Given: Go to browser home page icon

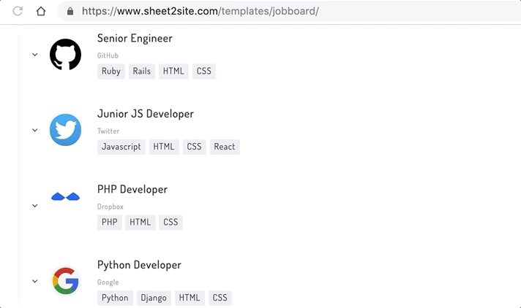Looking at the screenshot, I should pyautogui.click(x=41, y=12).
